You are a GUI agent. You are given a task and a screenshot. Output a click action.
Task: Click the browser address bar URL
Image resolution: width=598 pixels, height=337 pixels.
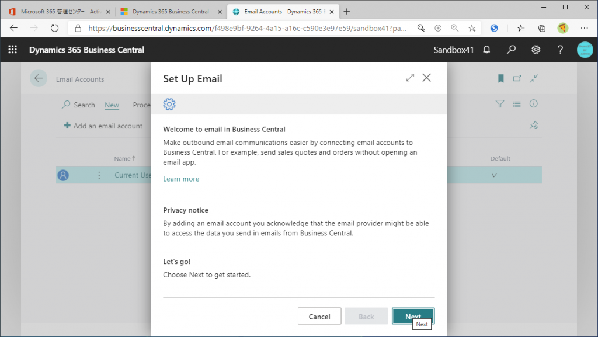[x=247, y=28]
